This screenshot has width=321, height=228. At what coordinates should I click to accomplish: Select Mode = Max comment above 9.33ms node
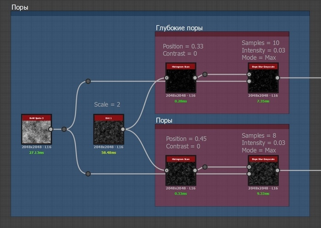click(259, 150)
